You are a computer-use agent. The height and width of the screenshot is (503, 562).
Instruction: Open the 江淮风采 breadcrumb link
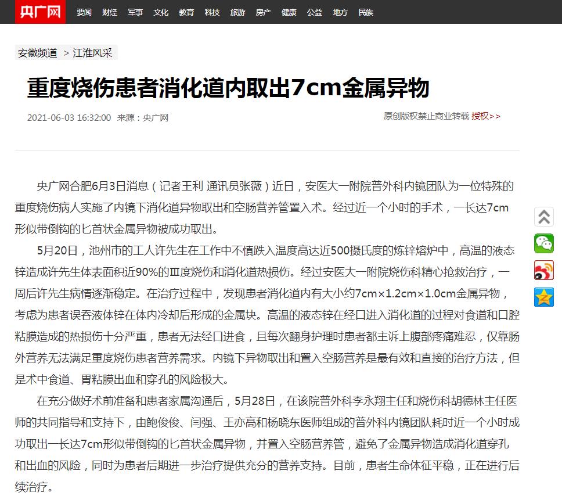coord(92,53)
